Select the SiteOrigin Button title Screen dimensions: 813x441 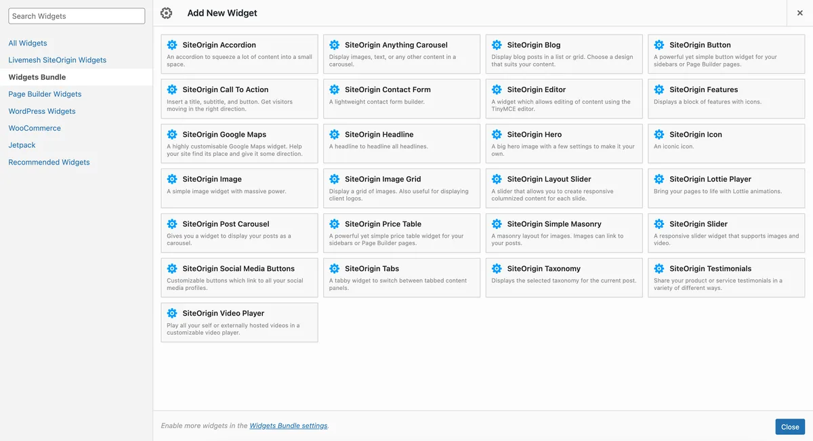(700, 45)
